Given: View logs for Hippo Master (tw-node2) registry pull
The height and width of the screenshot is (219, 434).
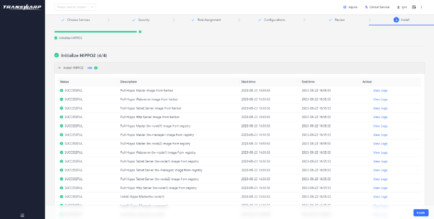Looking at the screenshot, I should click(x=380, y=144).
